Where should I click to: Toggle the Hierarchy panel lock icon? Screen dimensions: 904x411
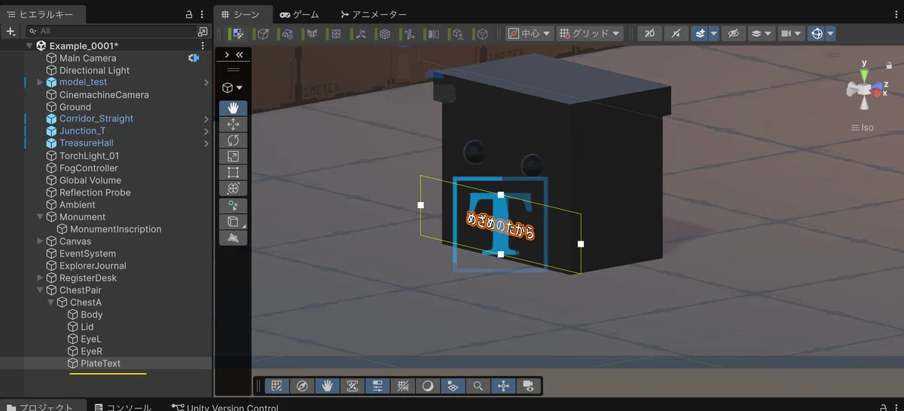point(189,14)
